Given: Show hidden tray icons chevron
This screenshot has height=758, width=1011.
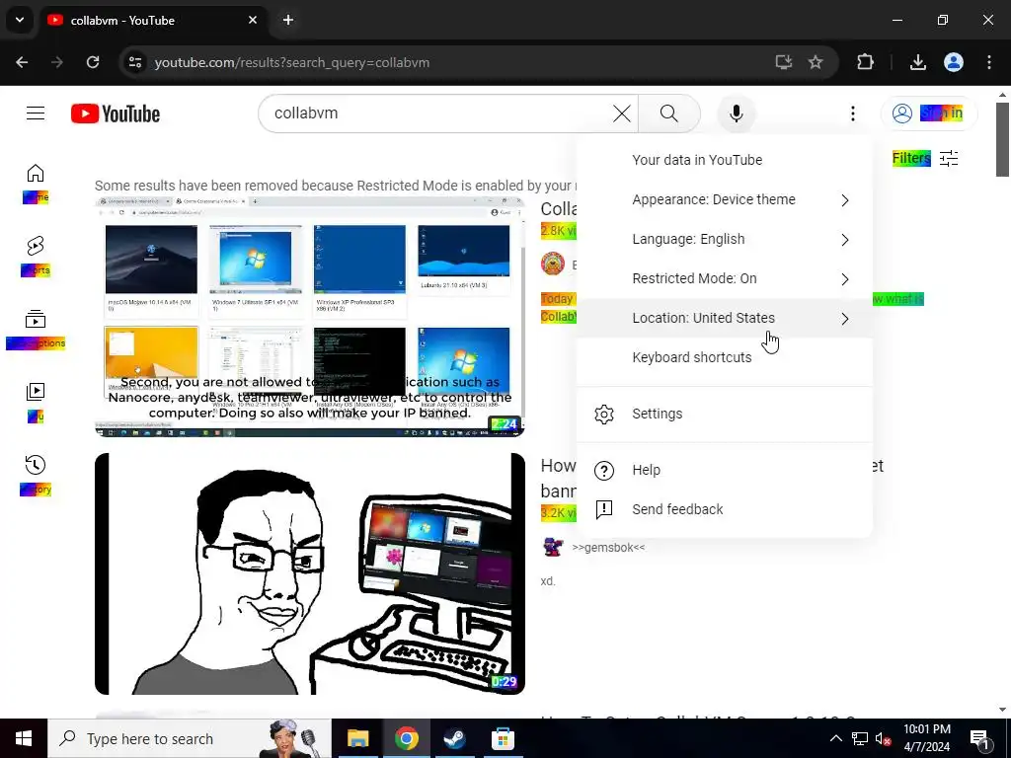Looking at the screenshot, I should coord(835,738).
